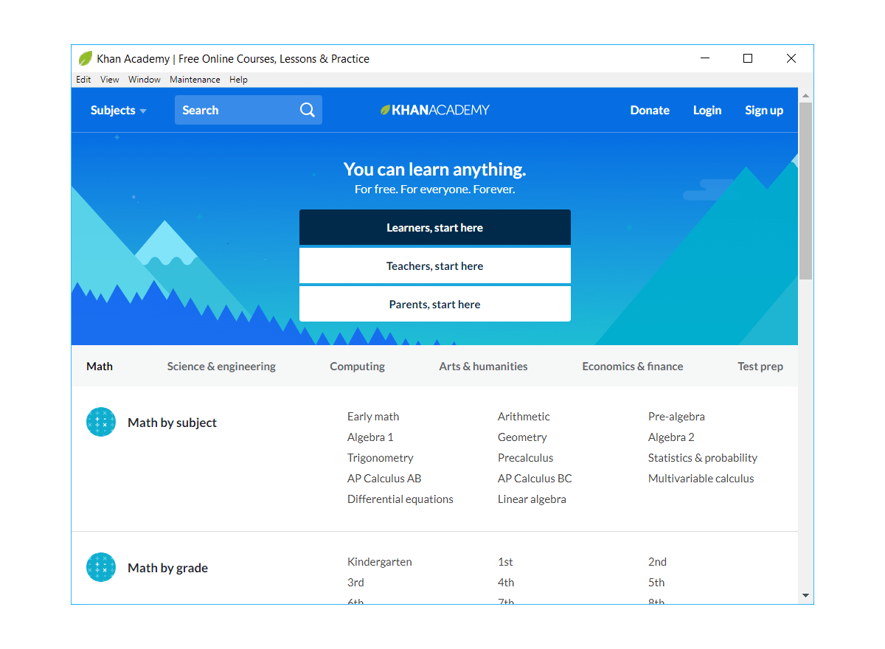Open the 3rd grade link

coord(355,583)
